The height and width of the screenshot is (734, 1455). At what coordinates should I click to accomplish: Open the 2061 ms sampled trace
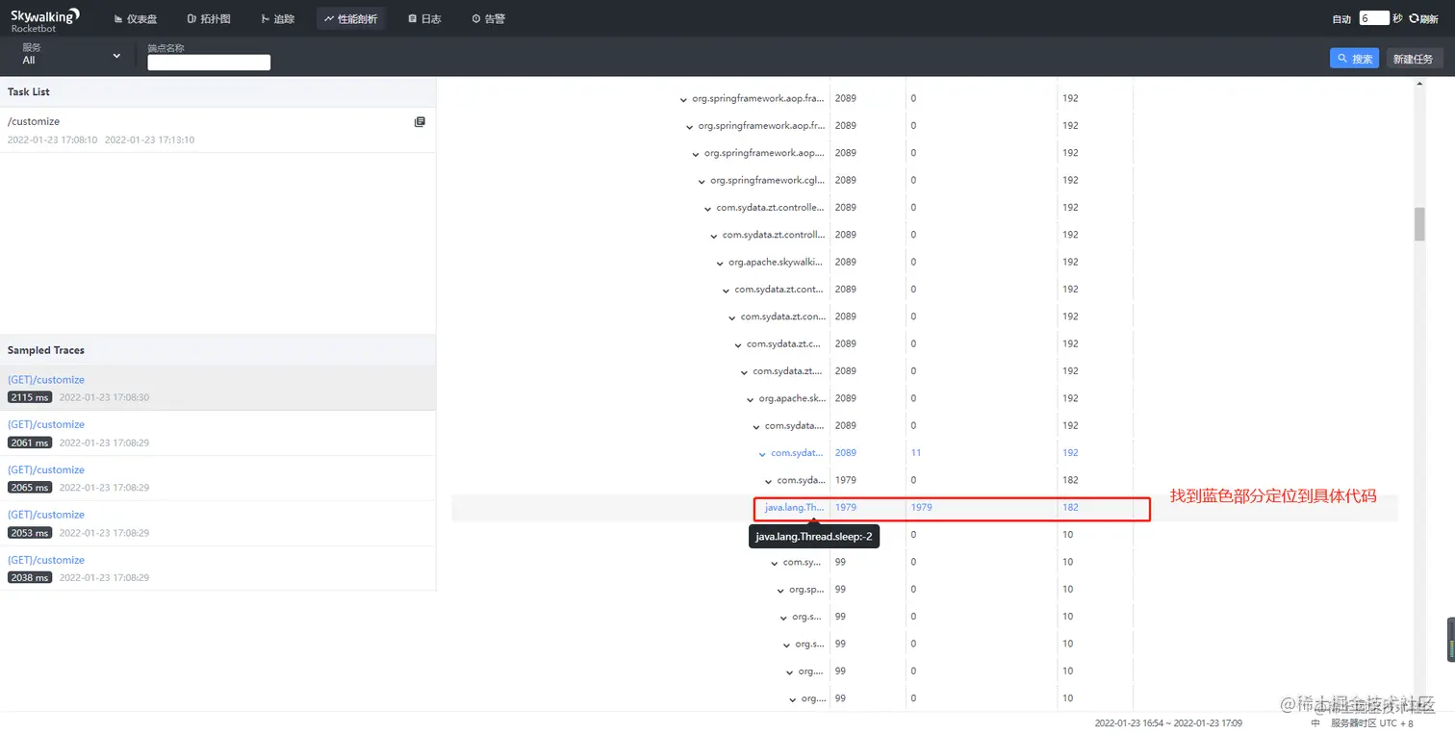point(217,433)
